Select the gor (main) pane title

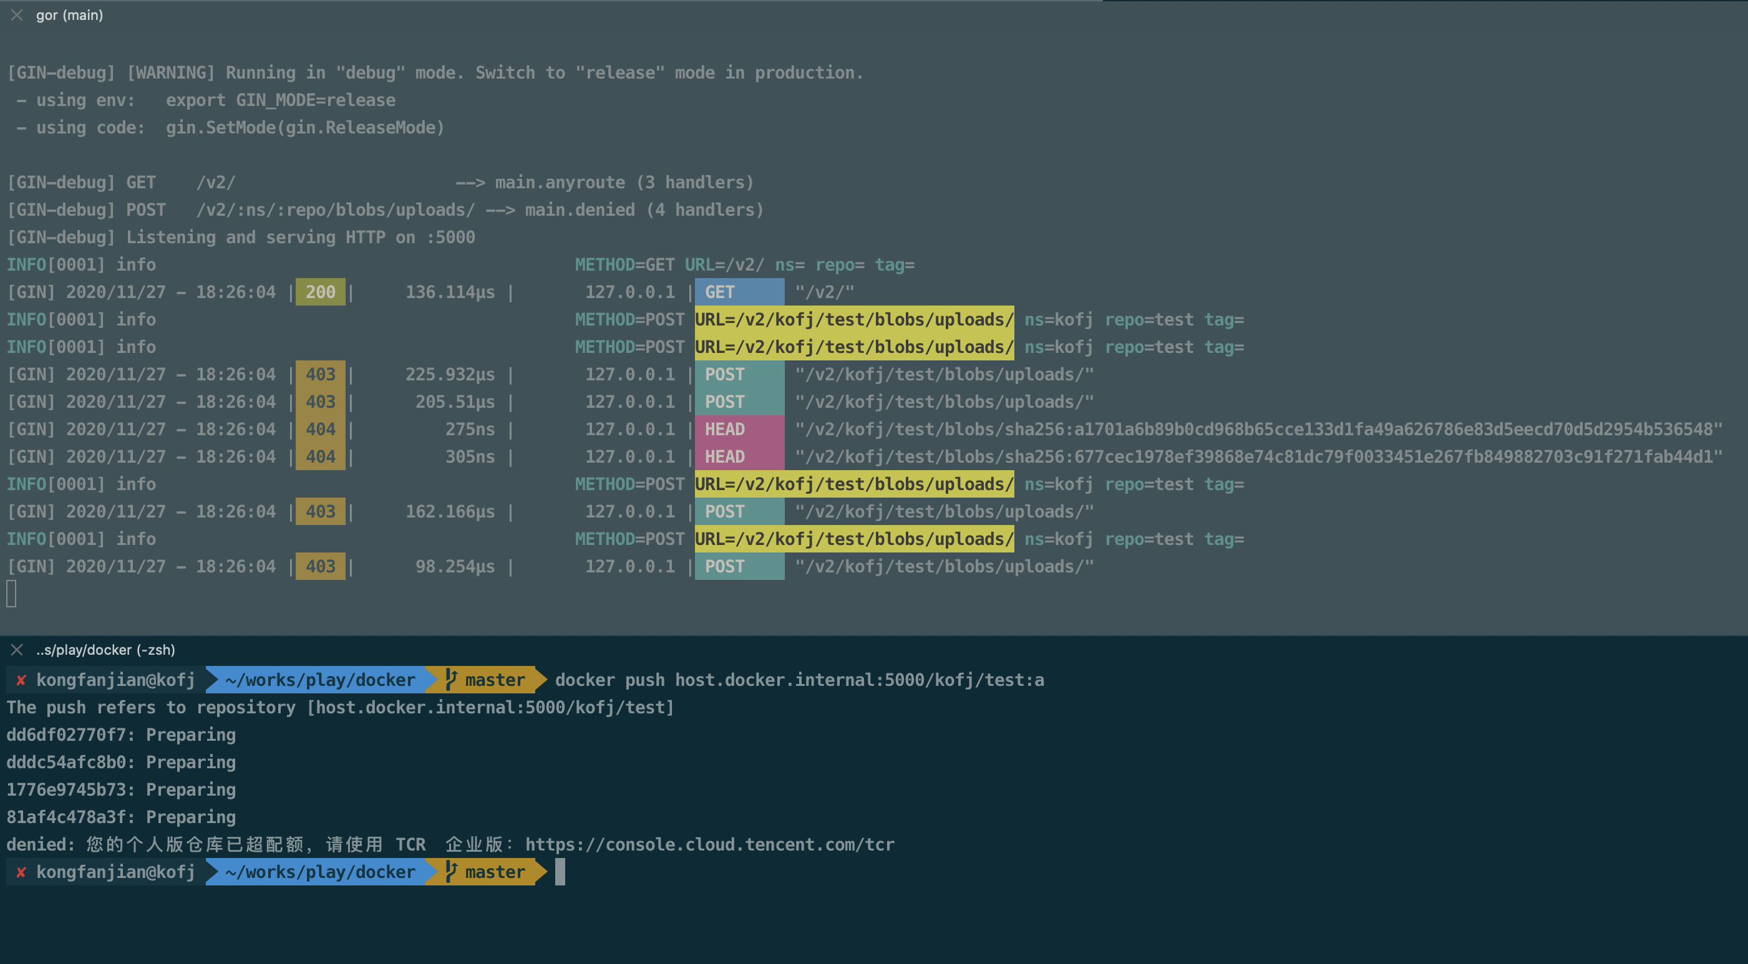(69, 15)
